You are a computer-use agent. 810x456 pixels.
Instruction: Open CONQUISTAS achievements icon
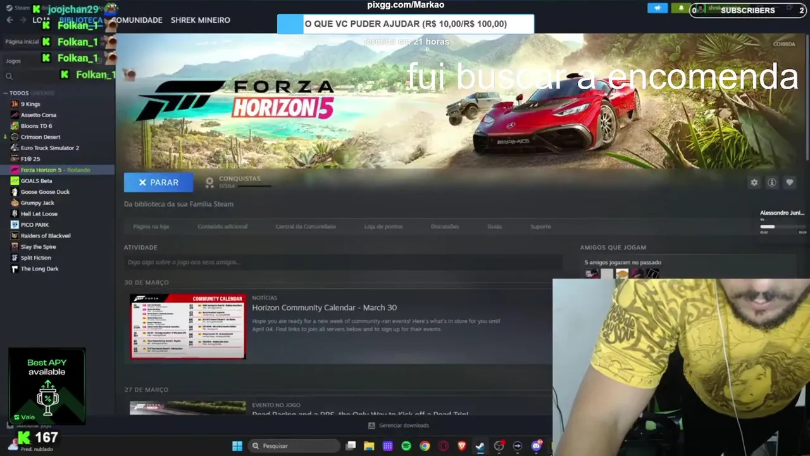pyautogui.click(x=209, y=182)
